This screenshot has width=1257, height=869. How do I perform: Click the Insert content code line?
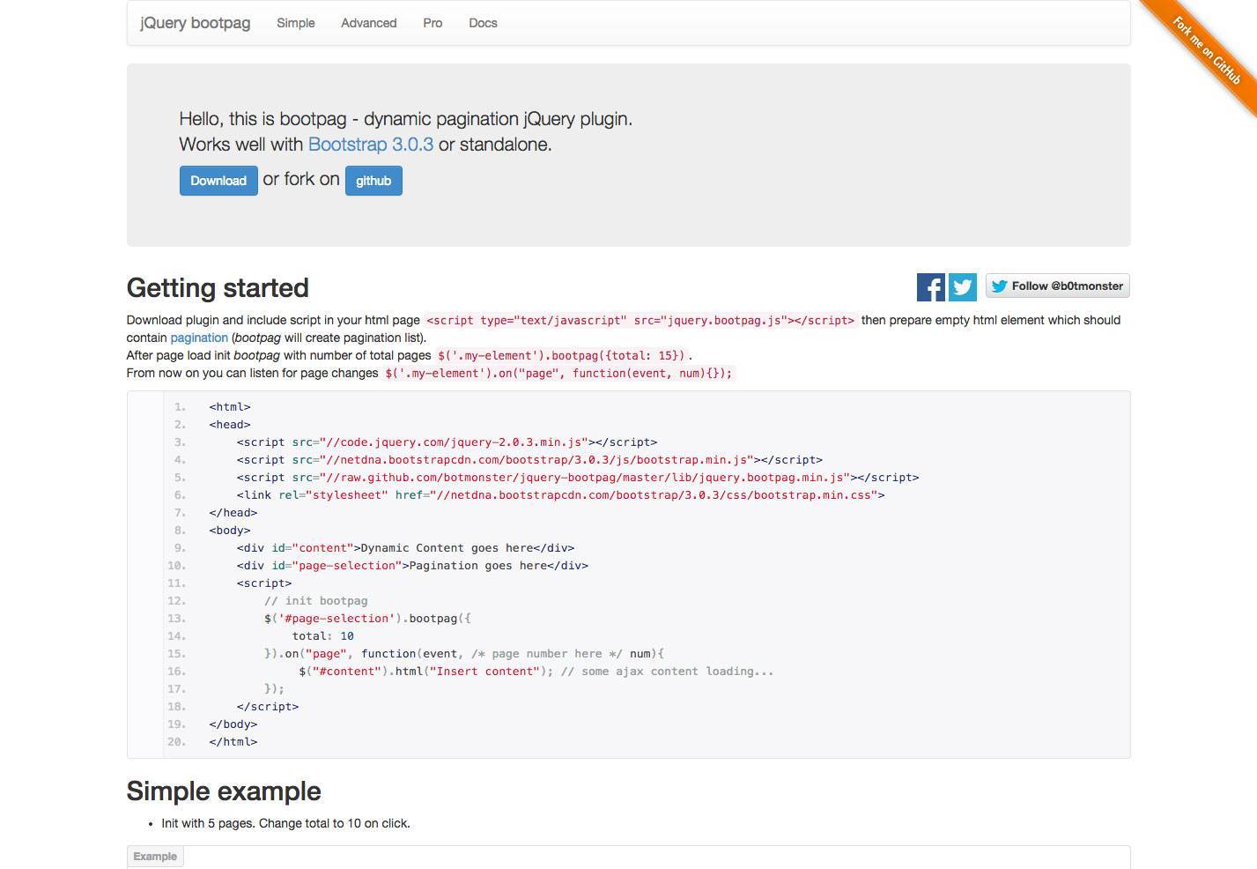point(536,672)
